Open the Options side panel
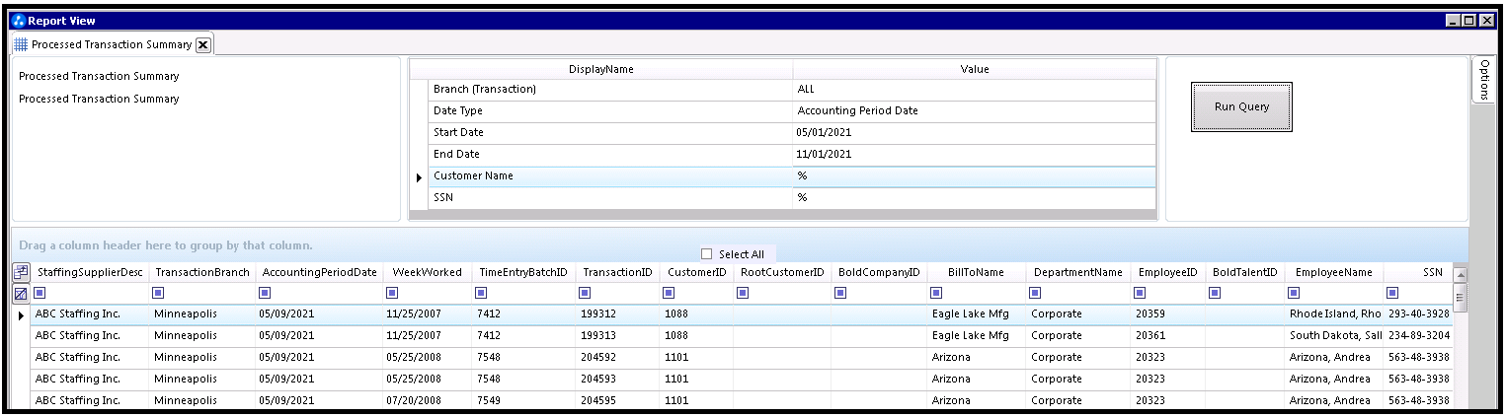The image size is (1506, 417). [1485, 79]
